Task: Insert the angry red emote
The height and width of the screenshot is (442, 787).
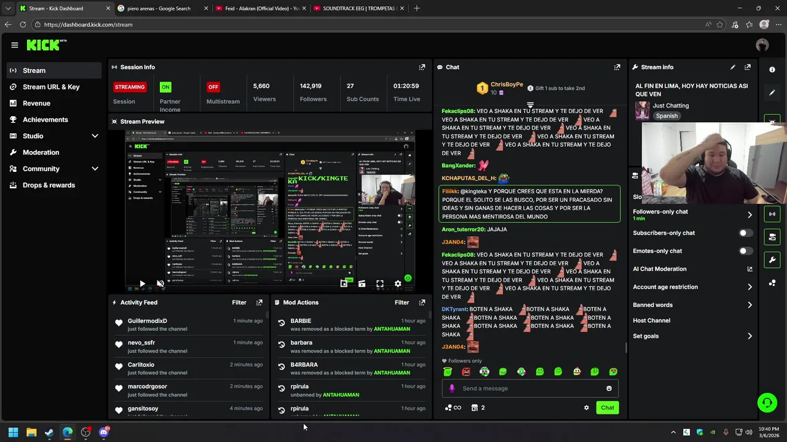Action: click(466, 371)
